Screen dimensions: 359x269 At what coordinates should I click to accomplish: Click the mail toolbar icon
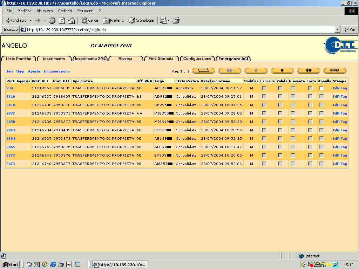click(x=164, y=21)
